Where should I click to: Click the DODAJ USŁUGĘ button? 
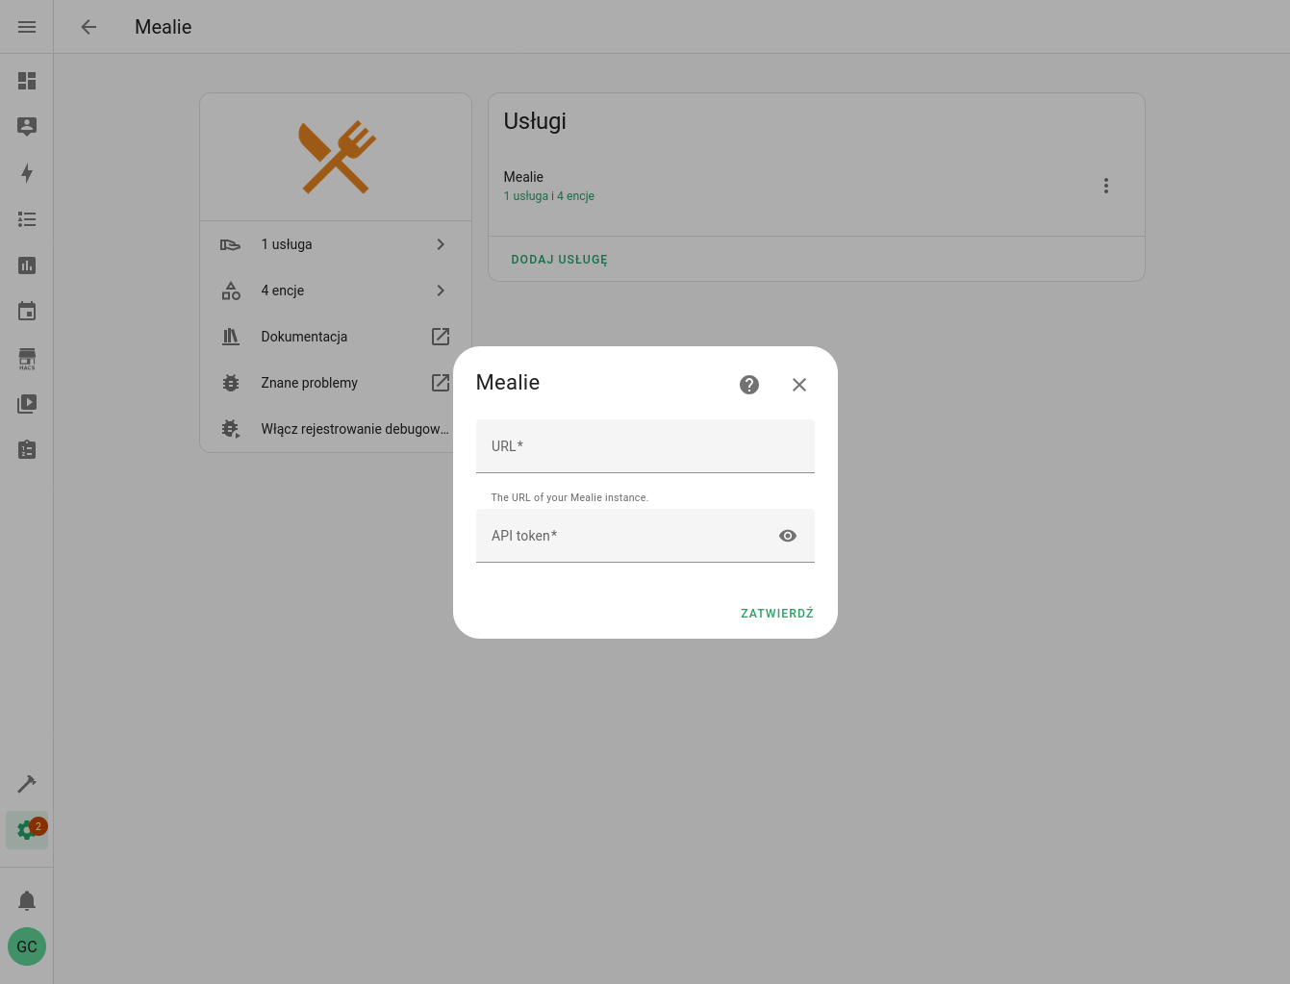pyautogui.click(x=560, y=260)
